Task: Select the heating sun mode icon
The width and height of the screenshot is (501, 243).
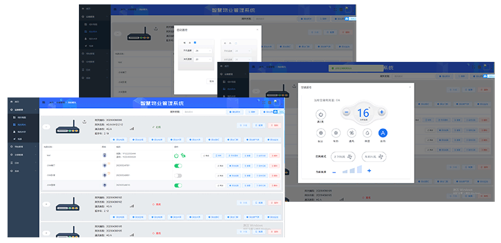Action: click(336, 133)
